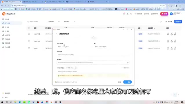Switch to the ChatGPT Codex browser tab
185x104 pixels.
click(54, 2)
